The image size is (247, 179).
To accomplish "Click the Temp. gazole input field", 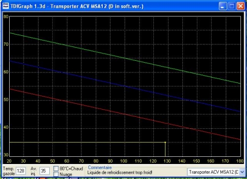I will (21, 171).
